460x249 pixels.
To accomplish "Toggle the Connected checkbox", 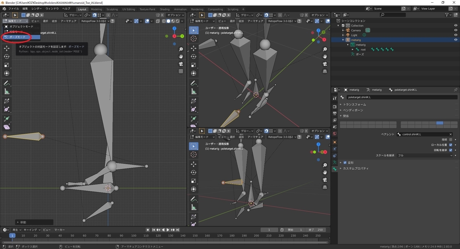I will [x=450, y=140].
